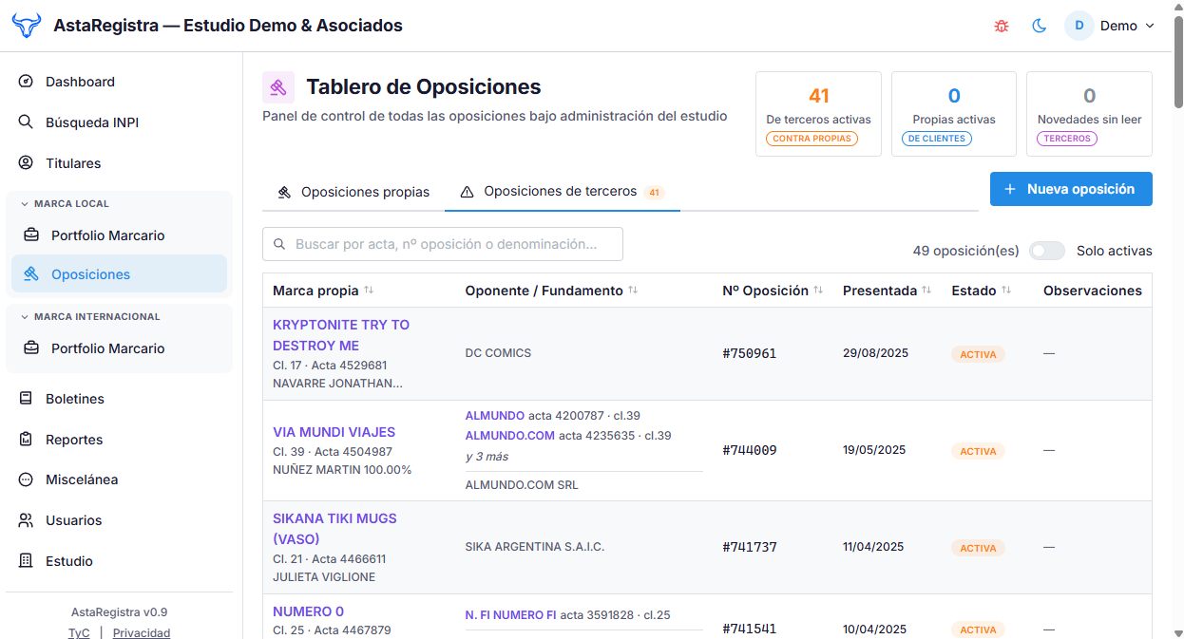The image size is (1184, 639).
Task: Open the Demo user dropdown chevron
Action: coord(1150,26)
